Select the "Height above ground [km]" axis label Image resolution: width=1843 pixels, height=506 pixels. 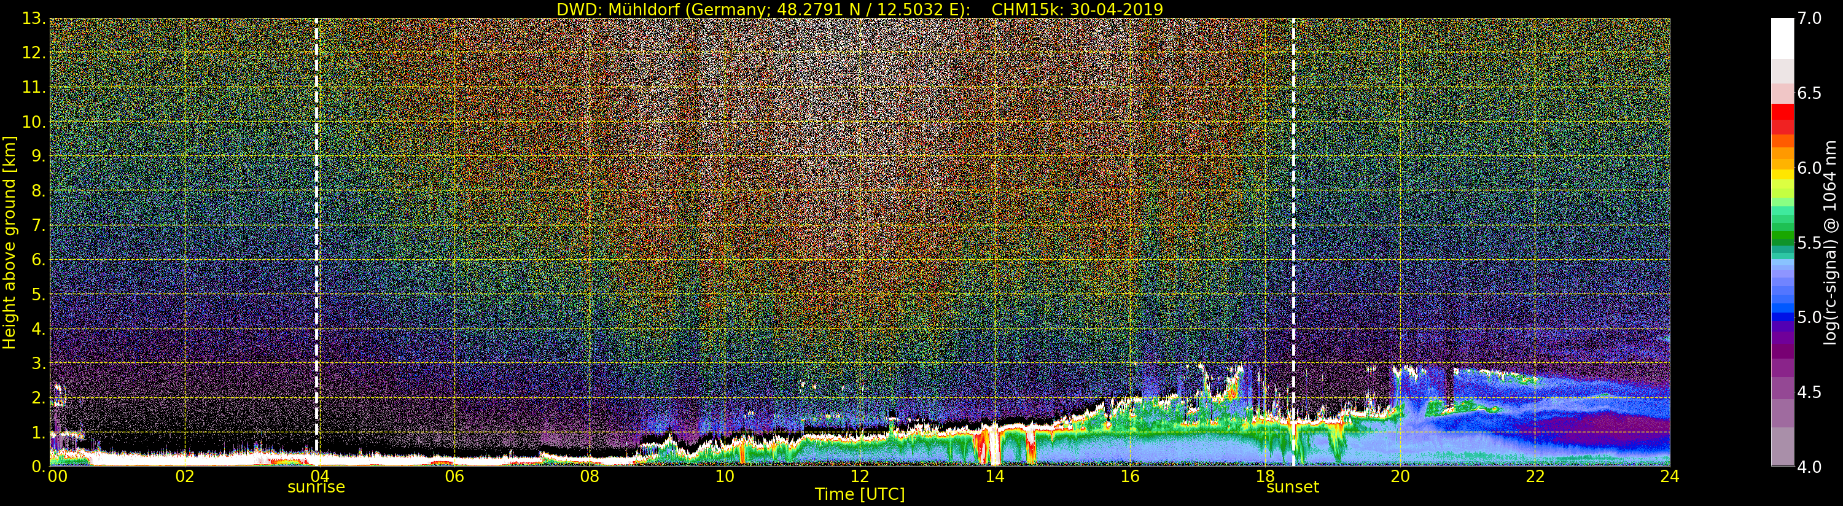(x=9, y=242)
